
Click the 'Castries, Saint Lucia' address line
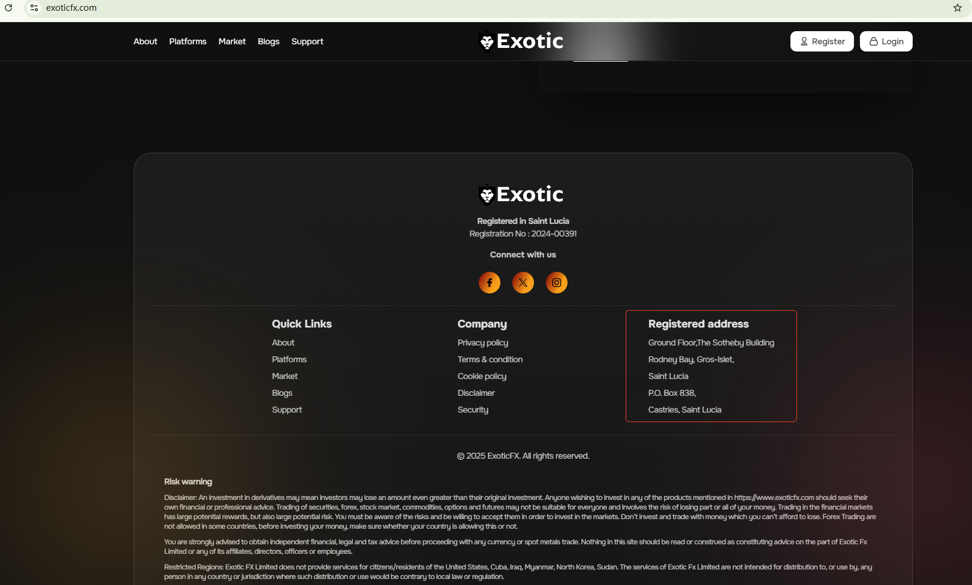[685, 410]
